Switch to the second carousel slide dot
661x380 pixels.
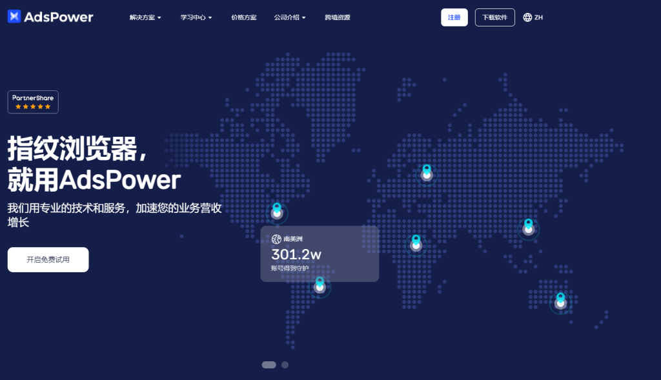click(x=285, y=365)
